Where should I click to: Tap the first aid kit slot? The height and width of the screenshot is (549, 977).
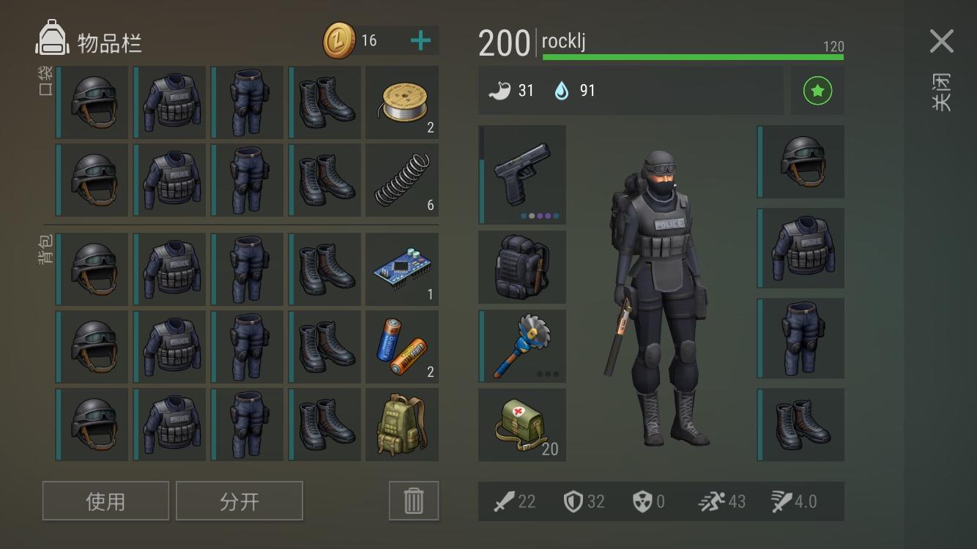click(522, 425)
